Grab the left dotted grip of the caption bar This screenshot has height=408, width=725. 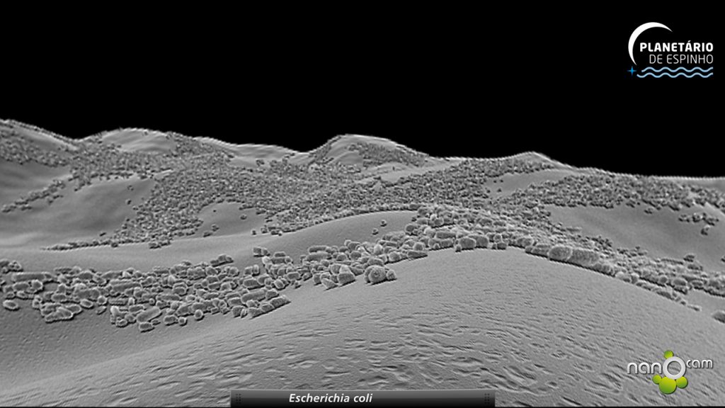coord(239,399)
